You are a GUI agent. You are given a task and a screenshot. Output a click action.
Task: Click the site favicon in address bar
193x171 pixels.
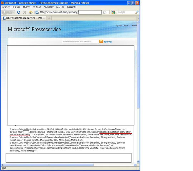pos(37,12)
